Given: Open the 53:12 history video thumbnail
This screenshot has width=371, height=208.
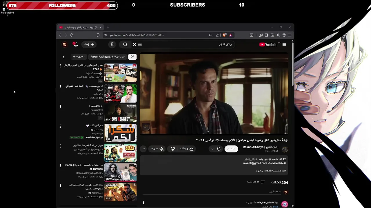Looking at the screenshot, I should click(x=120, y=192).
